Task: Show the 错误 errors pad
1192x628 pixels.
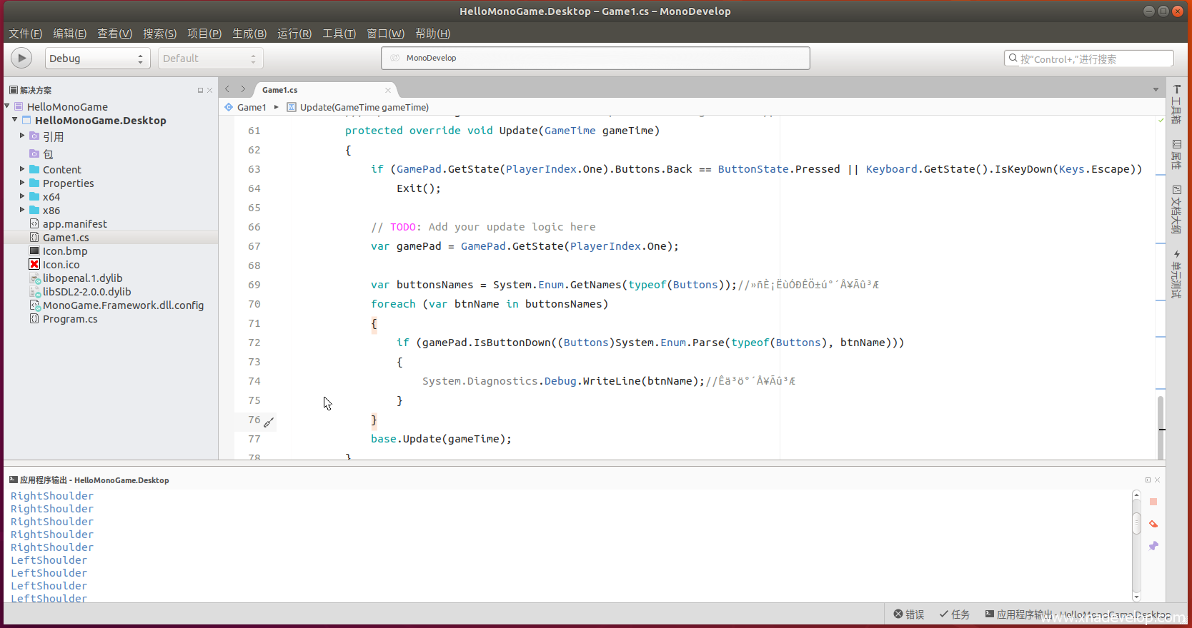Action: click(x=908, y=614)
